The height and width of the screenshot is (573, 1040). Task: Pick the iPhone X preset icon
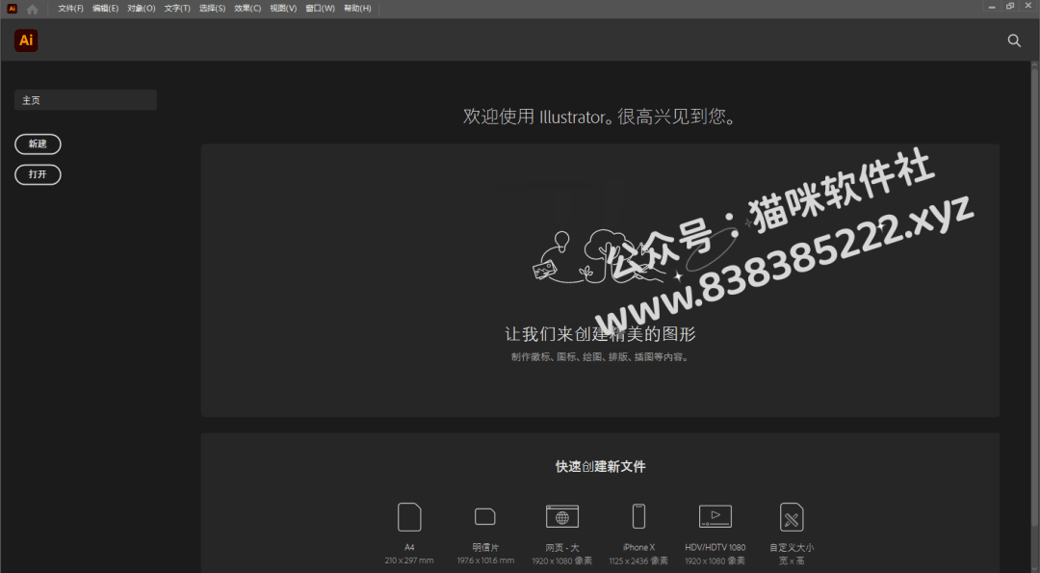638,516
